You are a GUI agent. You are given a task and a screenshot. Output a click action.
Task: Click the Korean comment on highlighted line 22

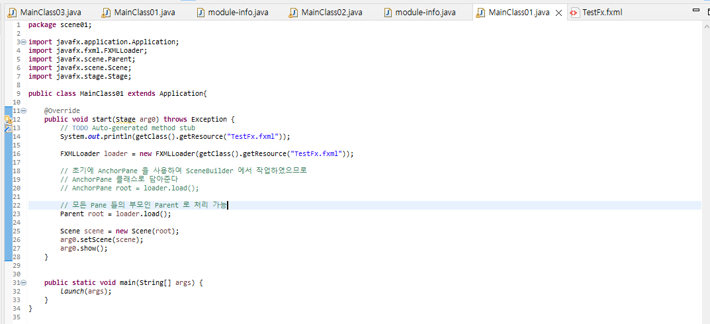point(144,206)
